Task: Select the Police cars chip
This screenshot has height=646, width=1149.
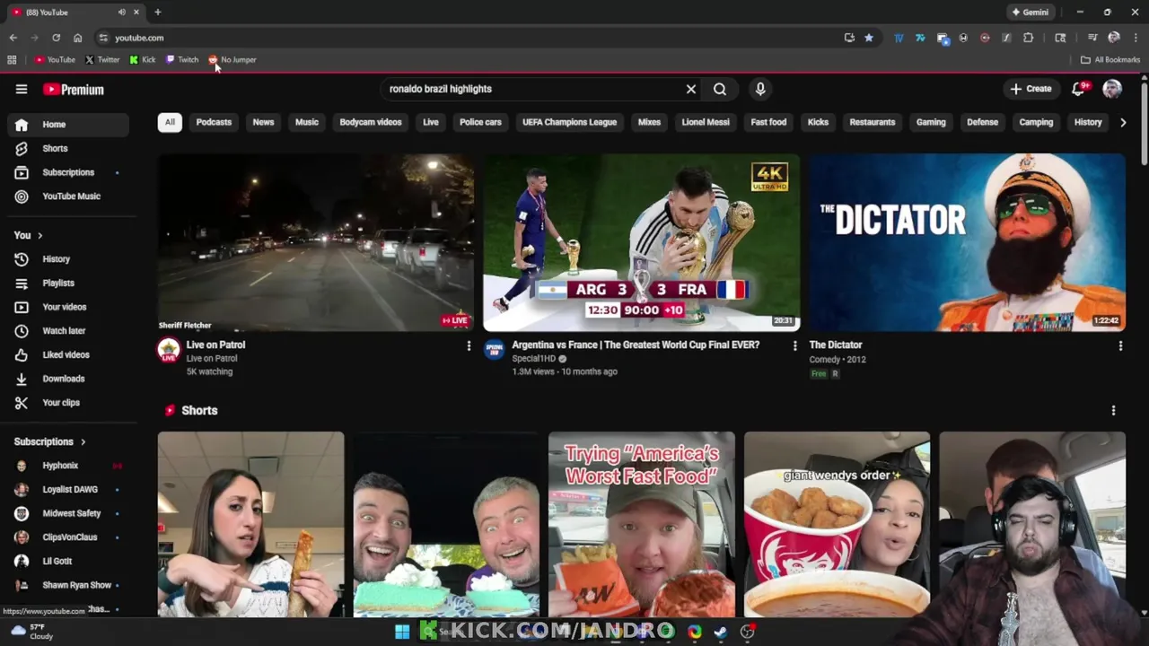Action: tap(480, 122)
